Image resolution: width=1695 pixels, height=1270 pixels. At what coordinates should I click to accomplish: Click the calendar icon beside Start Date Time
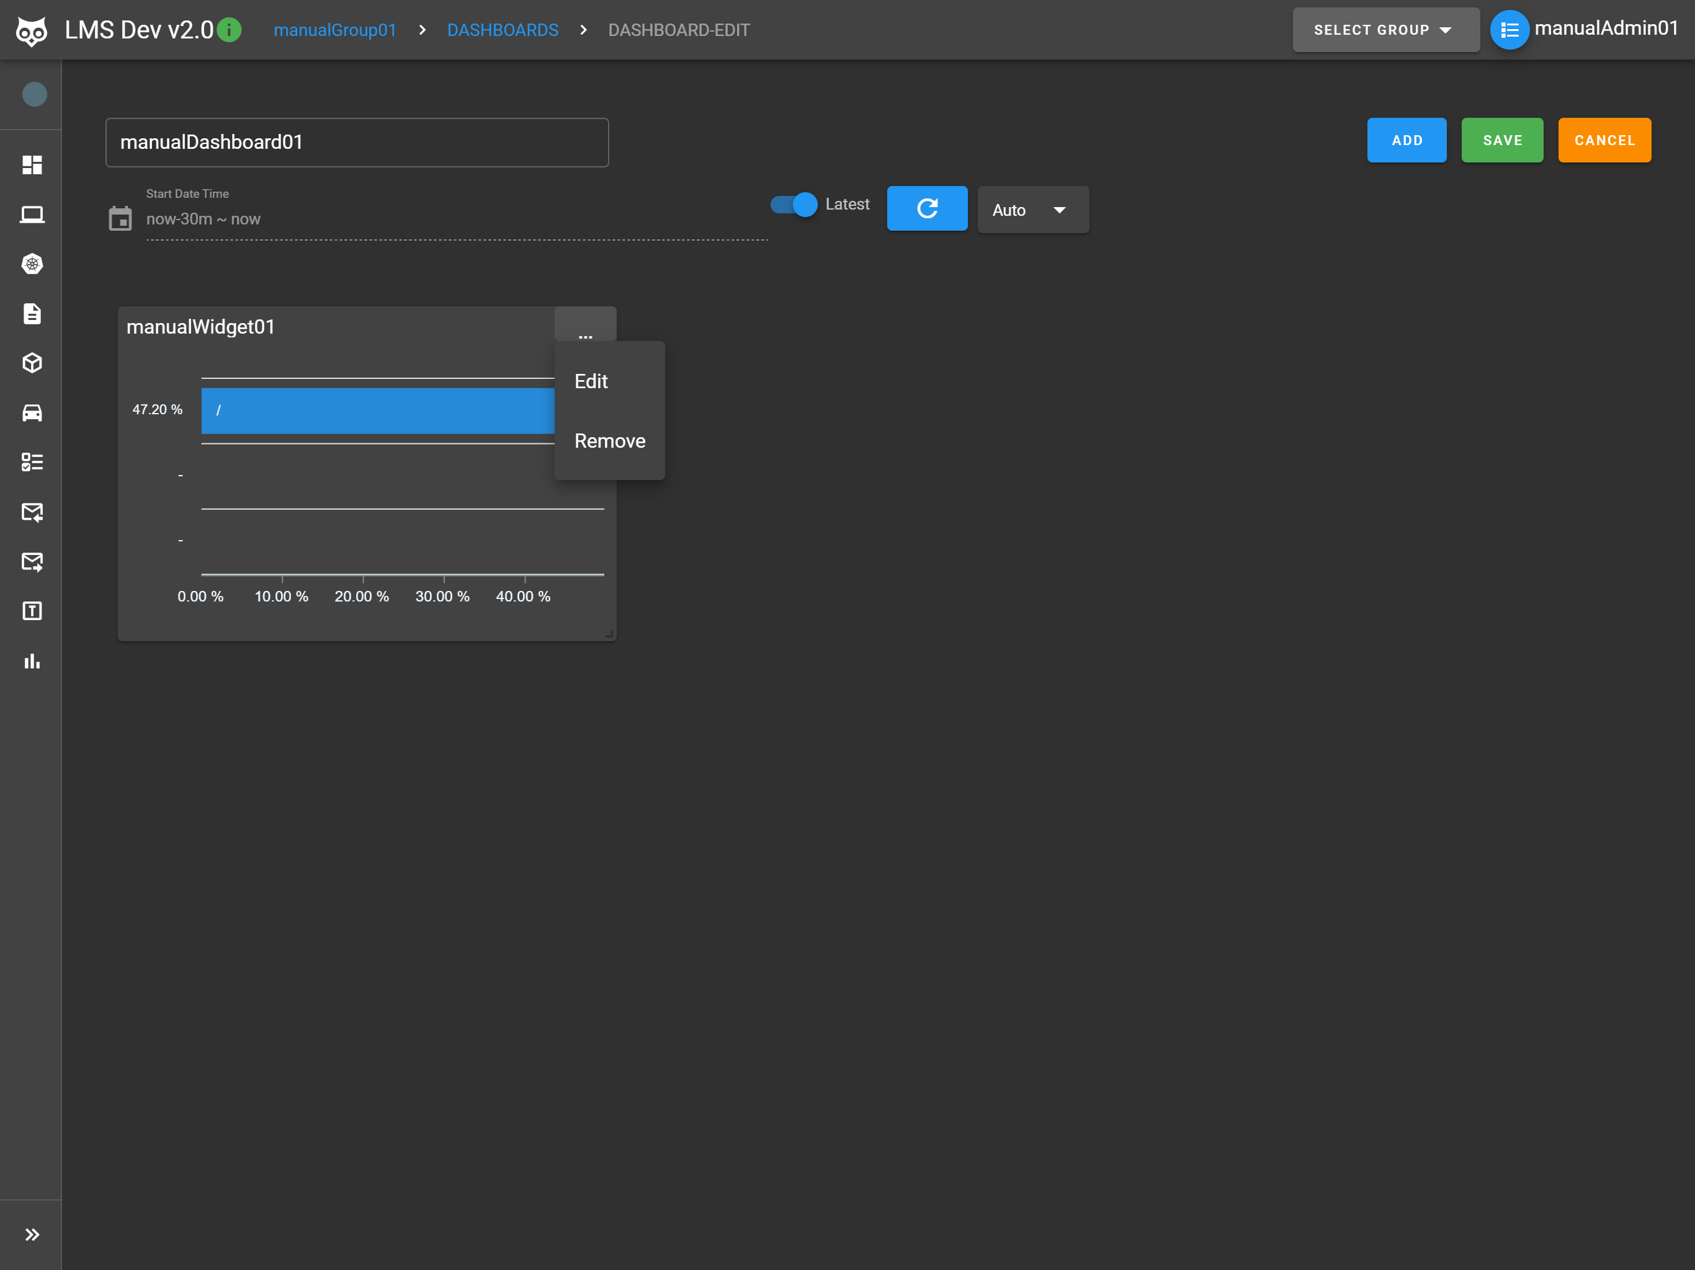(x=120, y=219)
